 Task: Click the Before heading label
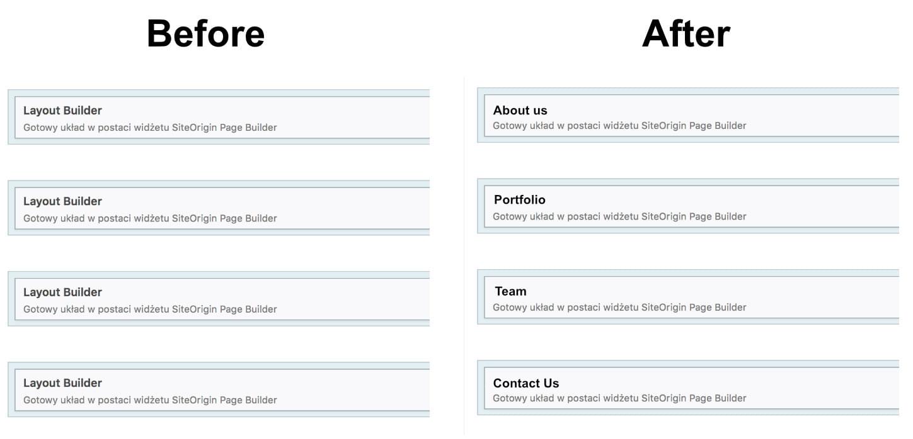pos(205,35)
